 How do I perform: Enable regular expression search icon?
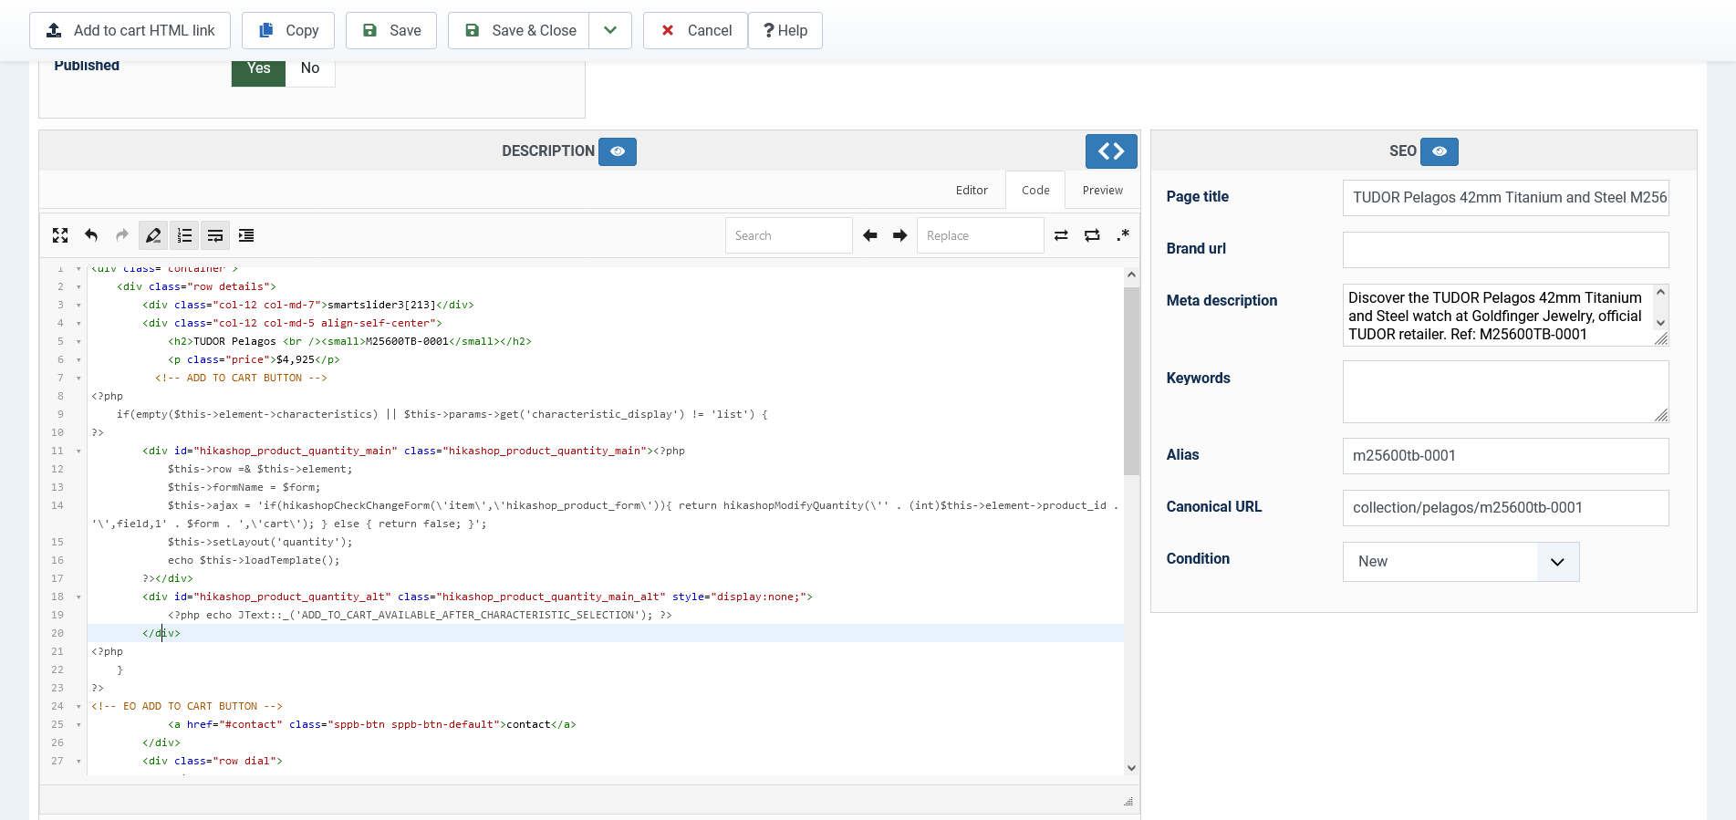(1123, 235)
